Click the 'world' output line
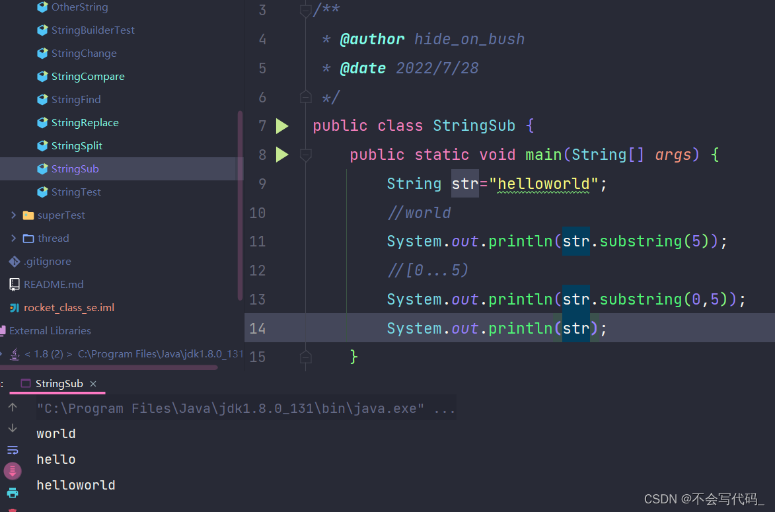775x512 pixels. [56, 434]
